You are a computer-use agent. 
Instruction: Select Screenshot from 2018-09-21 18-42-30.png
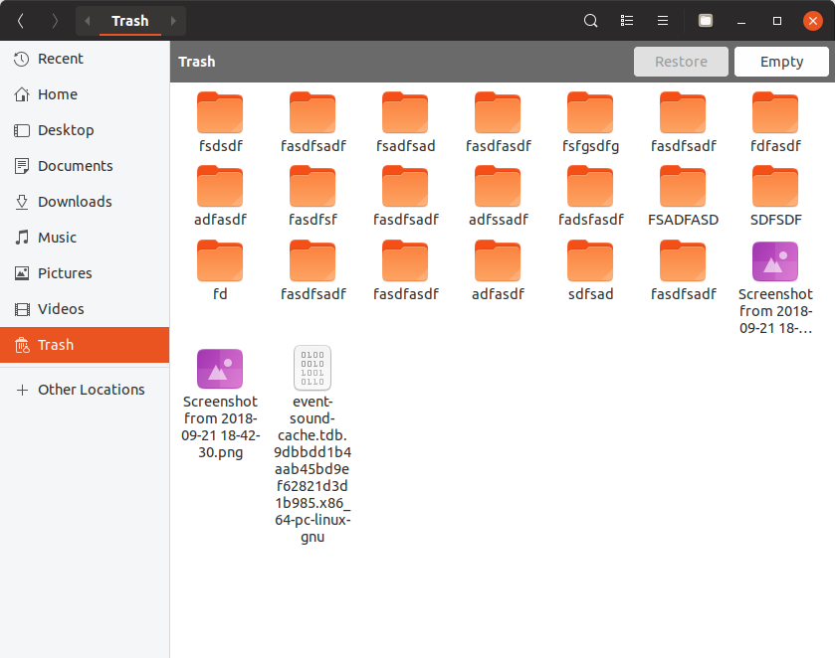[220, 404]
